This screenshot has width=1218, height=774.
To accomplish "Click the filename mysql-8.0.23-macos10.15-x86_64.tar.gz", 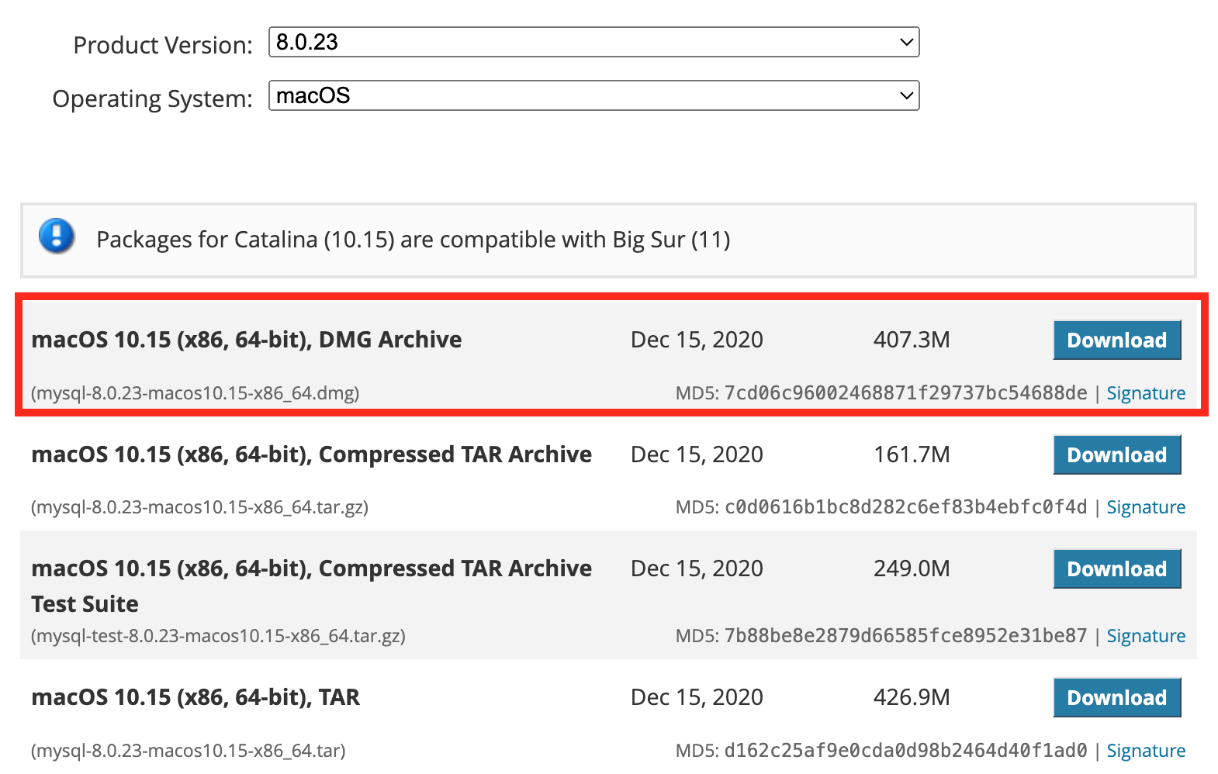I will [200, 507].
